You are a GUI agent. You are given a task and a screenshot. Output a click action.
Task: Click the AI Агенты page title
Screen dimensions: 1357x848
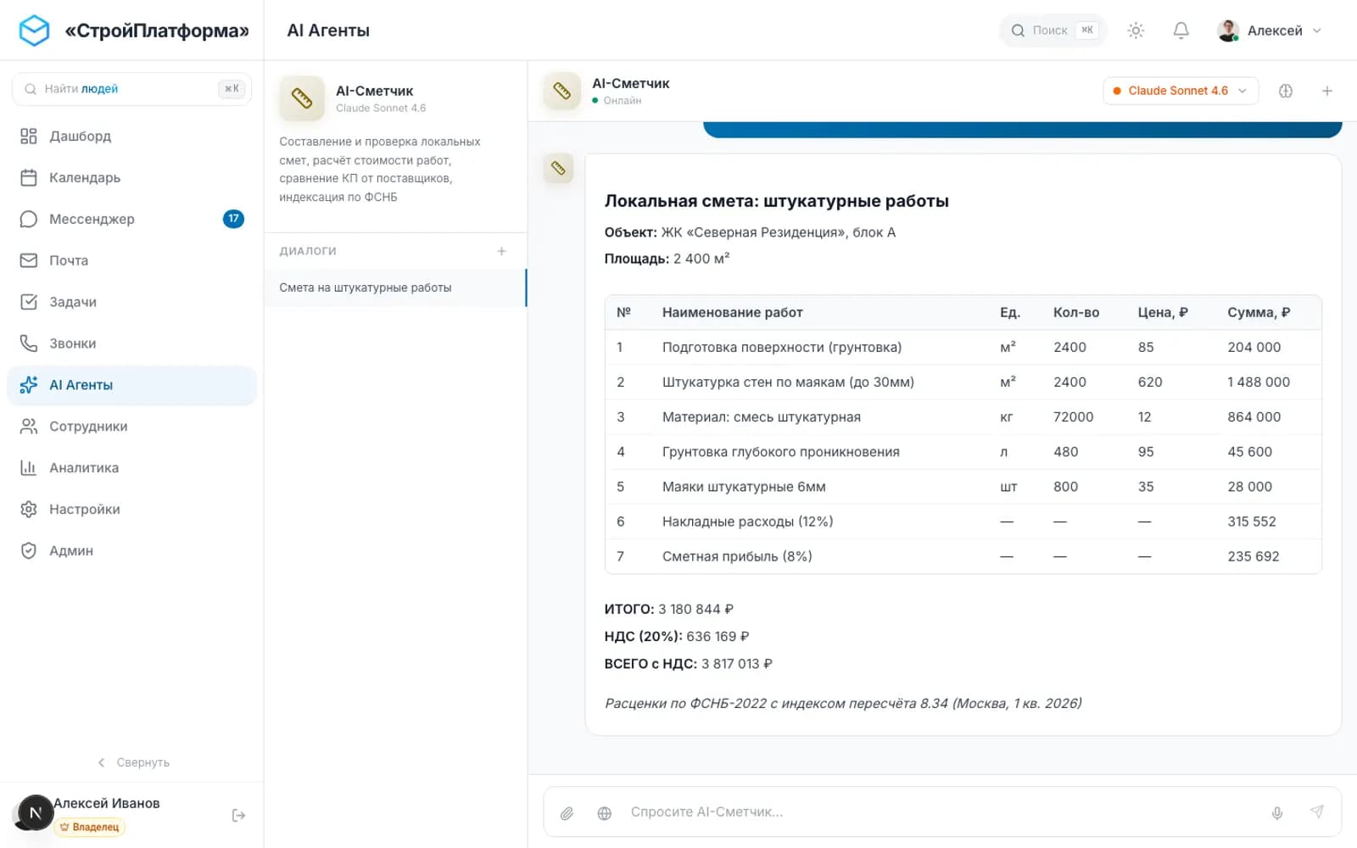click(x=328, y=31)
